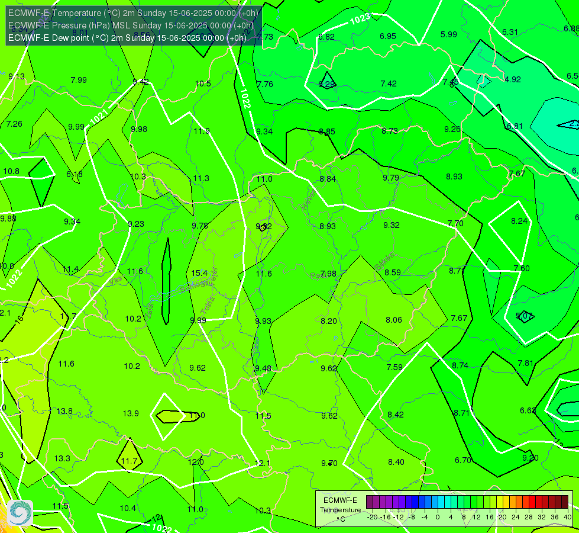The image size is (579, 533).
Task: Click the 8.42 temperature value
Action: [x=396, y=415]
